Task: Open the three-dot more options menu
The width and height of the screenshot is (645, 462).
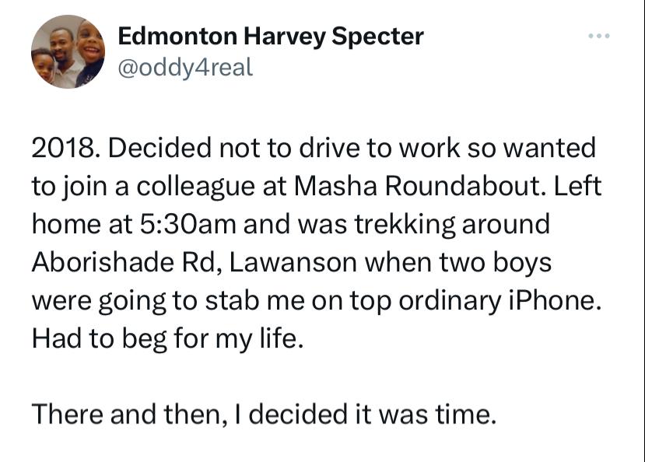Action: 598,37
